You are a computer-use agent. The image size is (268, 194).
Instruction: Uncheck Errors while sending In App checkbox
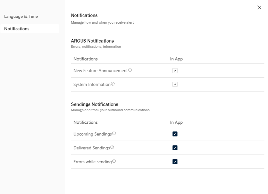coord(175,162)
